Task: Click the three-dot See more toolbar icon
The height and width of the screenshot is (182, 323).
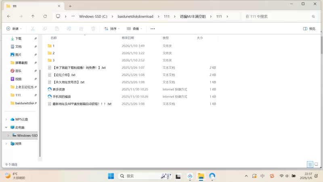Action: click(x=153, y=29)
